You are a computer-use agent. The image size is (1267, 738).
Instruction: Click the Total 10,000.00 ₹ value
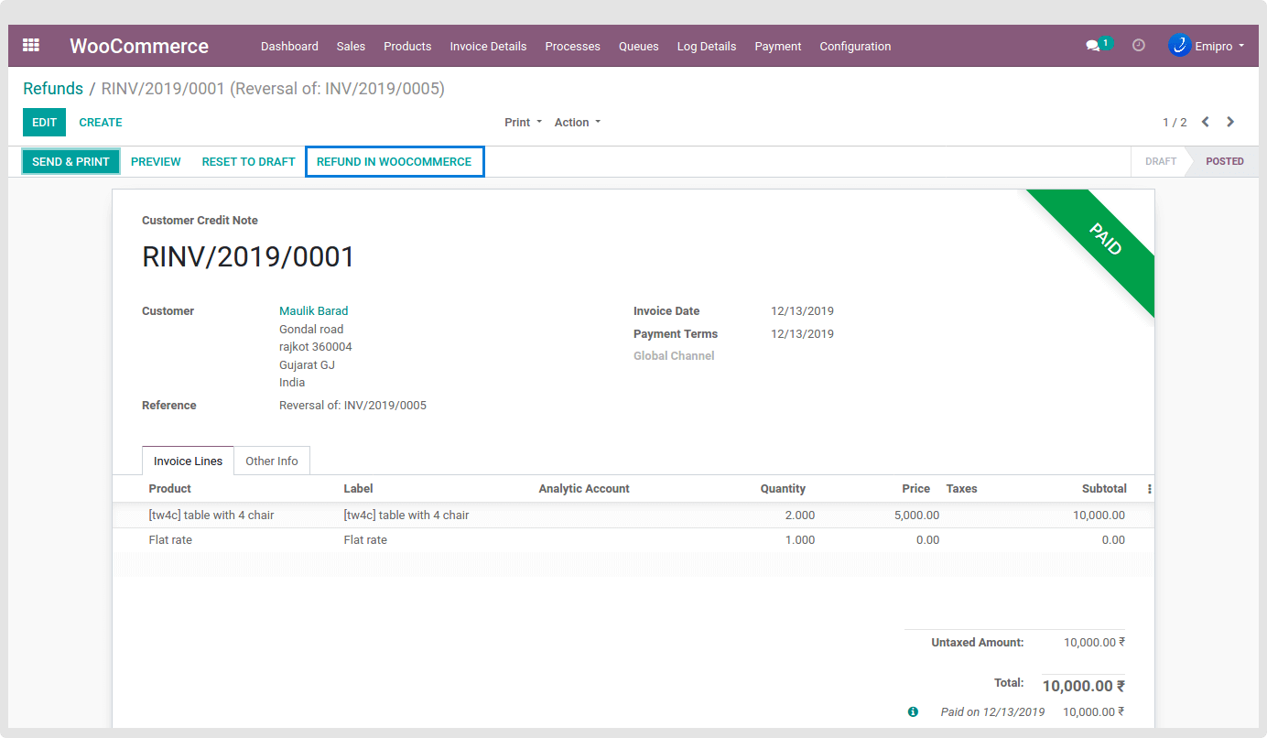(x=1084, y=686)
